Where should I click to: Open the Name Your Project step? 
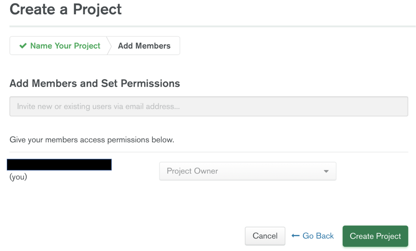coord(65,46)
